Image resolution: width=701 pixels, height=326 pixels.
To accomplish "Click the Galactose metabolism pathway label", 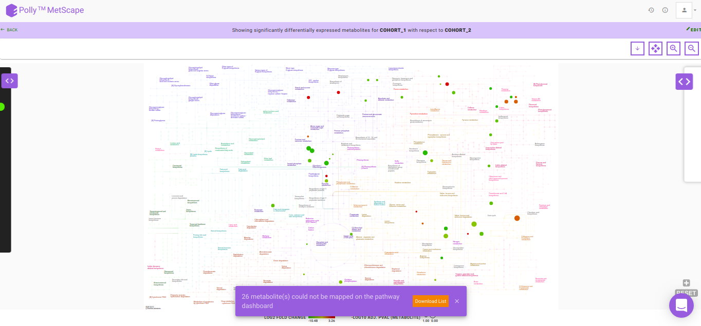I will 291,101.
